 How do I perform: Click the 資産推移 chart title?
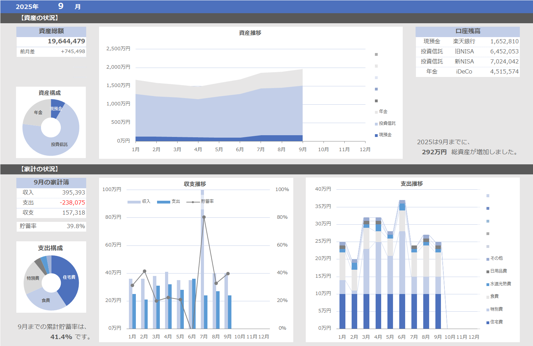pos(250,33)
